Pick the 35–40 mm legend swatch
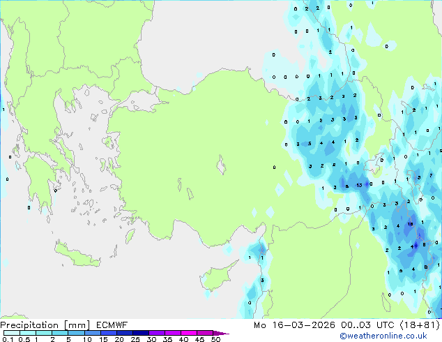This screenshot has width=442, height=342. coord(172,333)
